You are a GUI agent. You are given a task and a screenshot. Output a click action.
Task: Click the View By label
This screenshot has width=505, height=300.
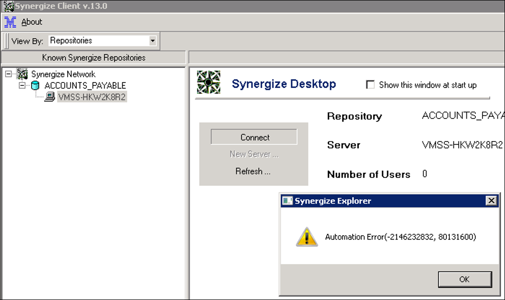pyautogui.click(x=28, y=41)
